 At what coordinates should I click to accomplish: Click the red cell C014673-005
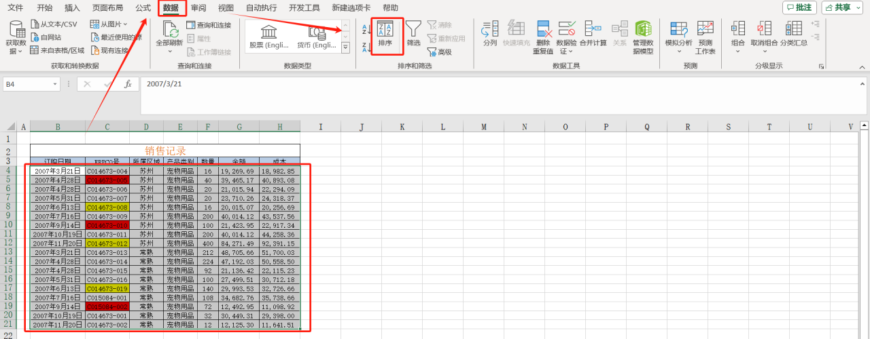107,180
